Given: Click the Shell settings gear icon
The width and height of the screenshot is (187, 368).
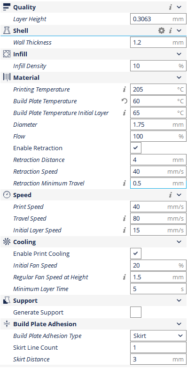Looking at the screenshot, I should coord(162,31).
